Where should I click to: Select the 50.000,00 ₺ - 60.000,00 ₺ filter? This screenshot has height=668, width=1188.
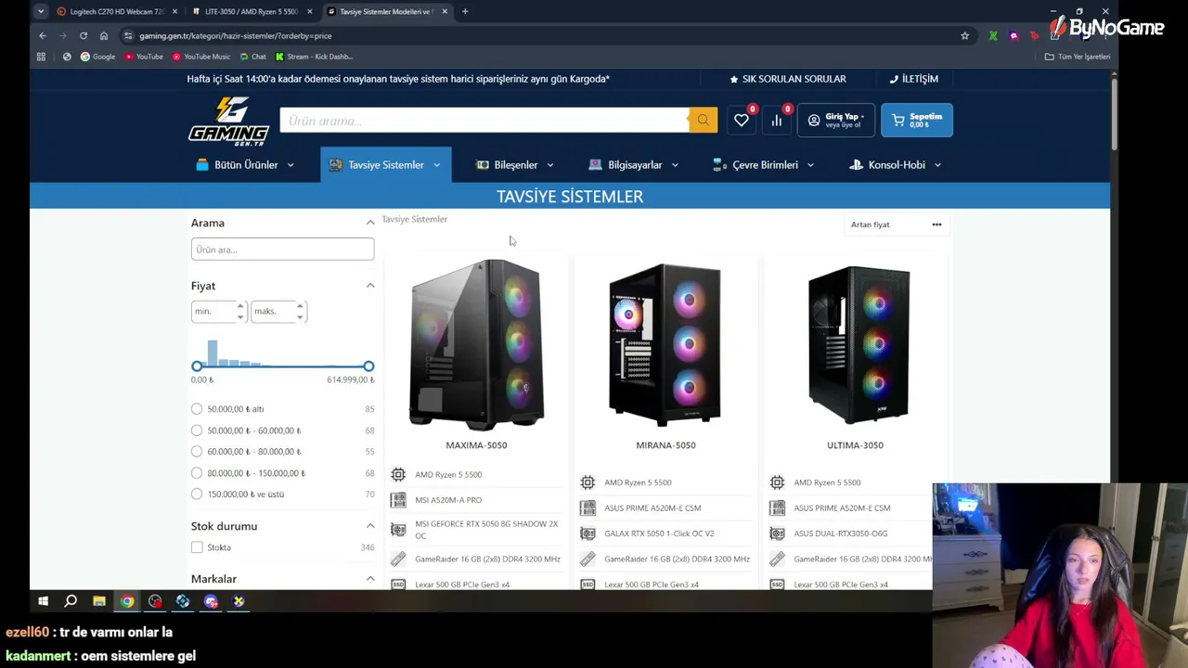[197, 430]
